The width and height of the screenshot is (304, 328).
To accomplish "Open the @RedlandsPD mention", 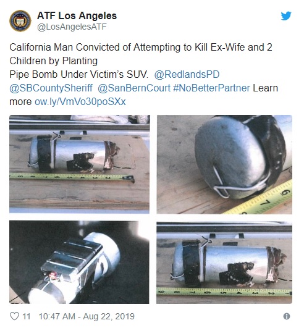I will tap(187, 75).
